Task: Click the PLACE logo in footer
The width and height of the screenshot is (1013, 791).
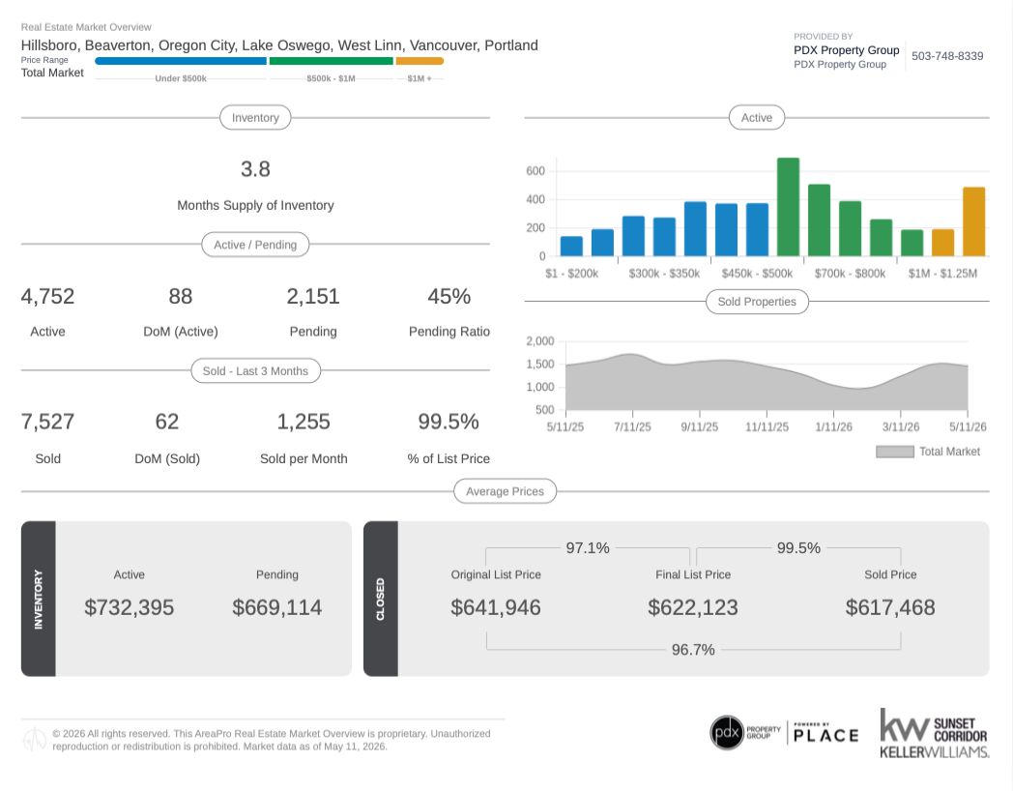Action: 825,734
